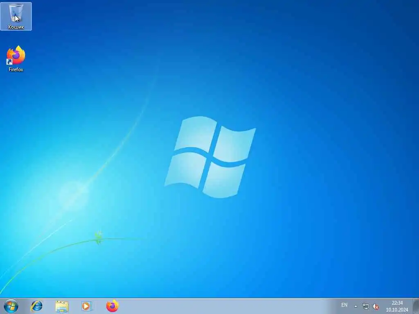419x314 pixels.
Task: Open Firefox from the taskbar
Action: click(112, 306)
